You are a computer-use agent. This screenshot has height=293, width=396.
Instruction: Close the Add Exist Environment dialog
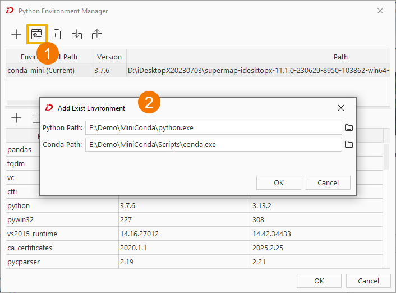341,108
